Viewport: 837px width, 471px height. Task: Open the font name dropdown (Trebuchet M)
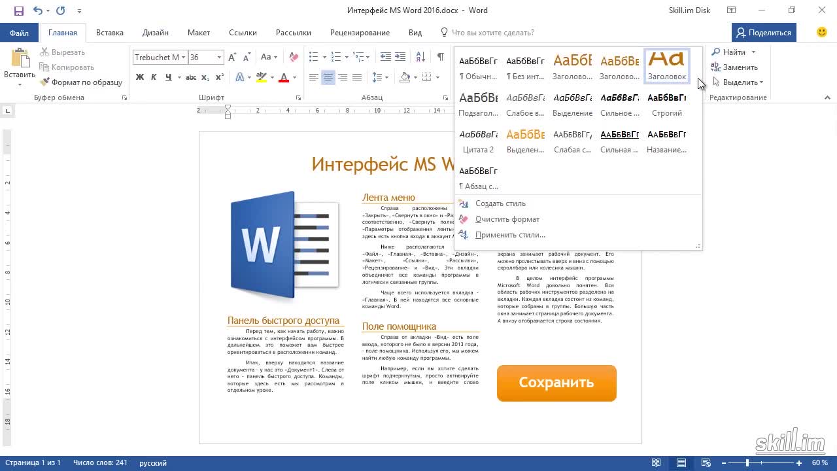[184, 58]
